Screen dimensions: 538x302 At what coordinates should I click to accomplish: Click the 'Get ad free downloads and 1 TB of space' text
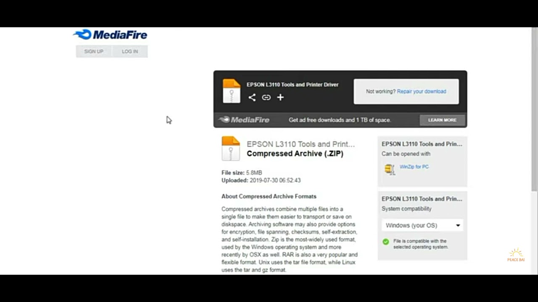click(340, 120)
